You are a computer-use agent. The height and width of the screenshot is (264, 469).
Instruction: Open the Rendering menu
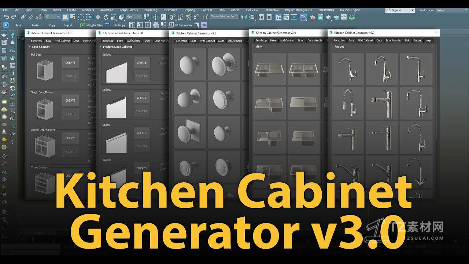pyautogui.click(x=150, y=10)
